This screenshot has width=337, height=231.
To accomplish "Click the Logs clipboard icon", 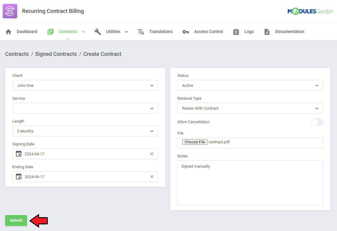I will pos(236,32).
